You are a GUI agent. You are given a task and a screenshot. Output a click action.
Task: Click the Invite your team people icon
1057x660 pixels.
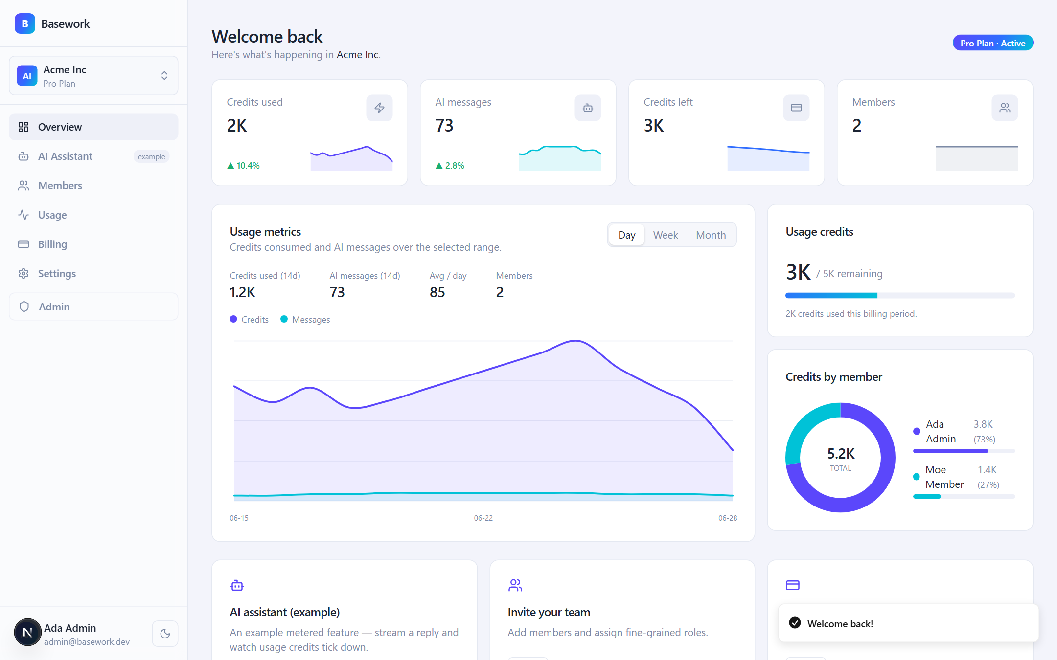tap(515, 585)
